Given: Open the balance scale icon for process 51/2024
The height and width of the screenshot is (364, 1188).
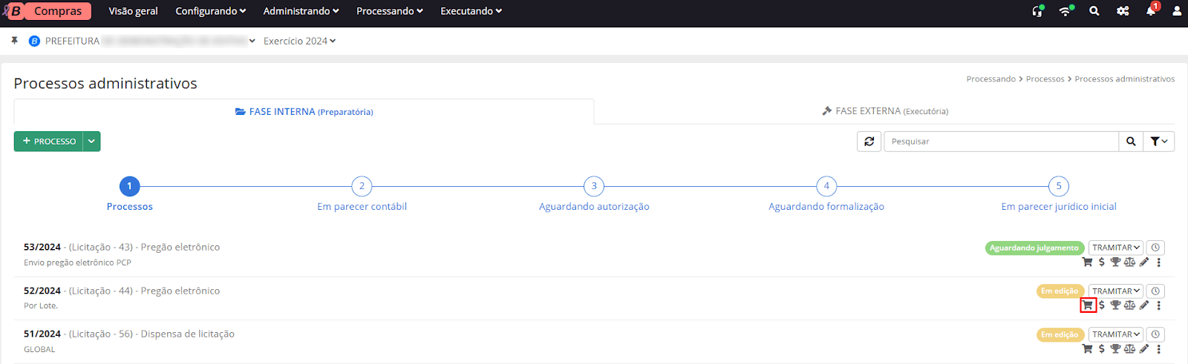Looking at the screenshot, I should [x=1129, y=348].
